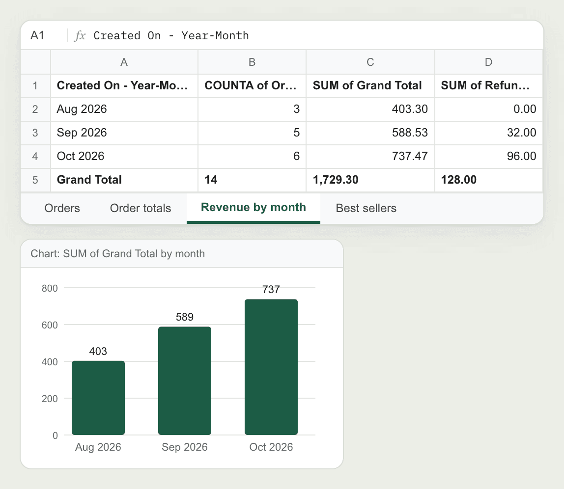
Task: Click the Oct 2026 bar in chart
Action: coord(271,367)
